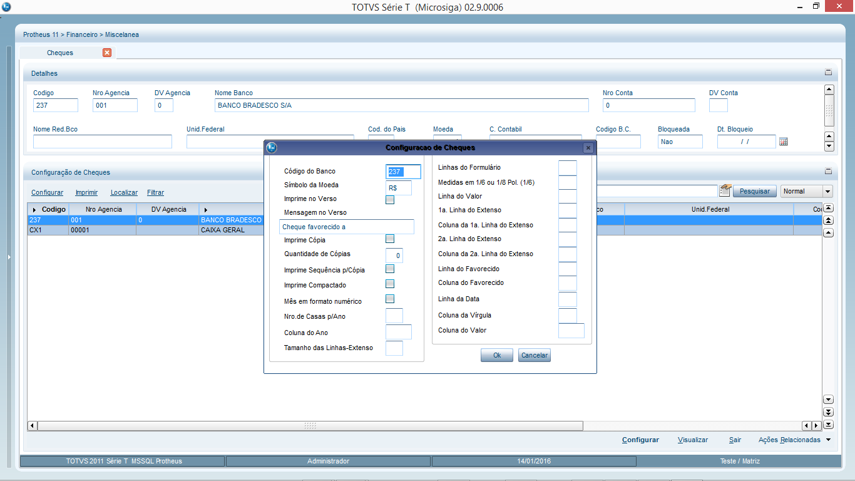Toggle Imprime Compactado checkbox
Screen dimensions: 855x481
pos(390,284)
